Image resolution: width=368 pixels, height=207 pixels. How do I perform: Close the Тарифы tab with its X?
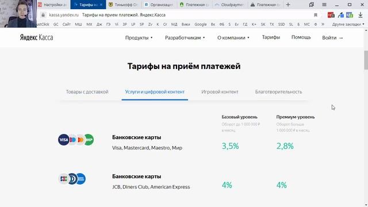pos(101,5)
